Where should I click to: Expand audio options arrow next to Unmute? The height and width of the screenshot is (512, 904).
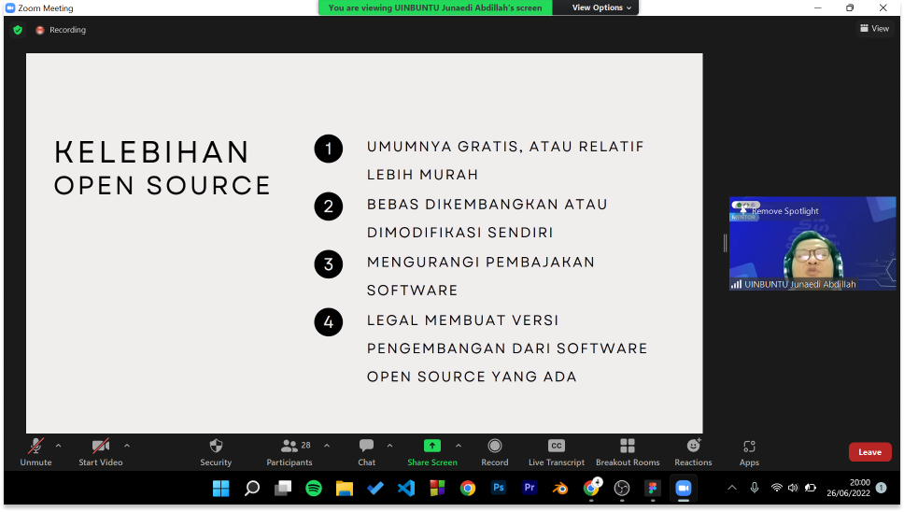pyautogui.click(x=59, y=446)
